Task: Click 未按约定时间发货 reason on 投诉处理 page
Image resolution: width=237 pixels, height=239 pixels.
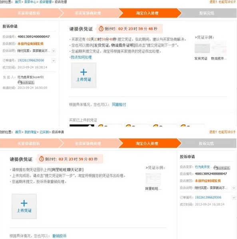Action: pyautogui.click(x=30, y=44)
